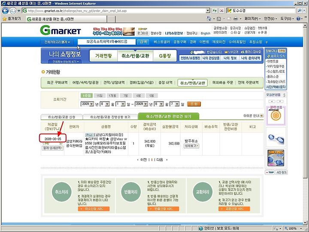This screenshot has height=232, width=309.
Task: Open the 안전(S) menu
Action: pos(270,19)
